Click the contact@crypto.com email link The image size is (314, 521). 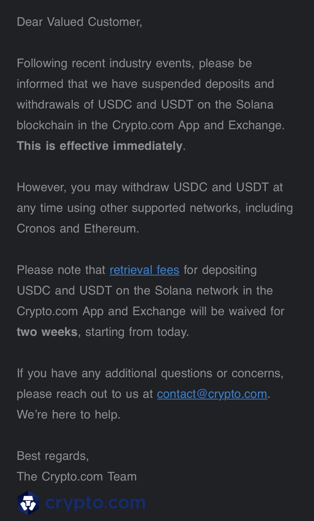(212, 394)
